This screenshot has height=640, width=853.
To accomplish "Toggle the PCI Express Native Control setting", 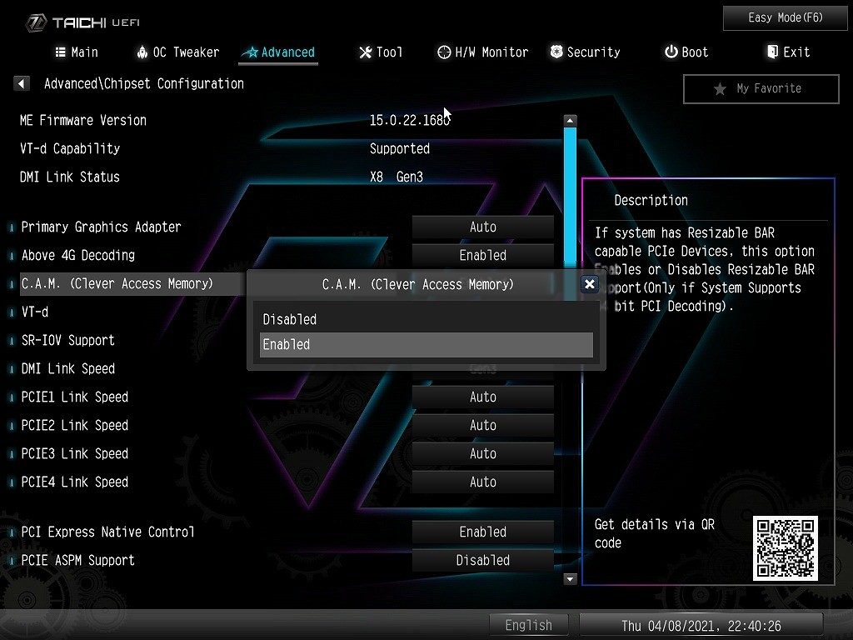I will 482,532.
